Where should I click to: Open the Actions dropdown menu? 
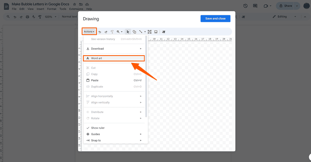pyautogui.click(x=89, y=31)
